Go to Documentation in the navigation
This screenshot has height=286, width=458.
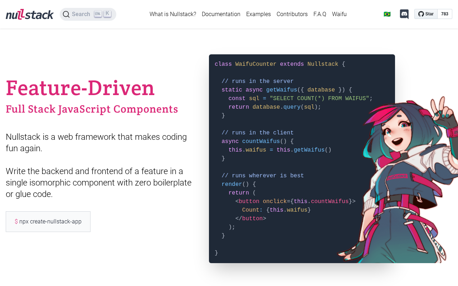coord(221,14)
